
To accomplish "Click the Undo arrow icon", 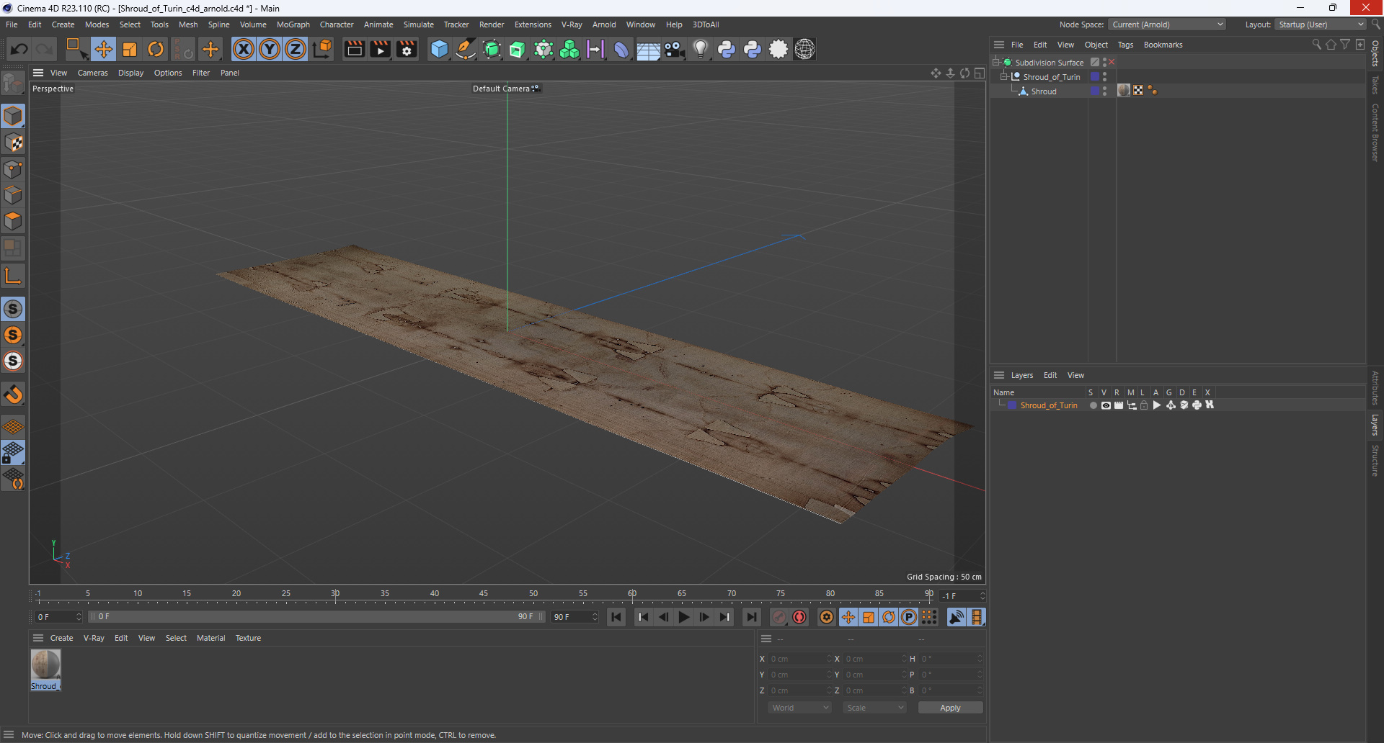I will tap(19, 49).
